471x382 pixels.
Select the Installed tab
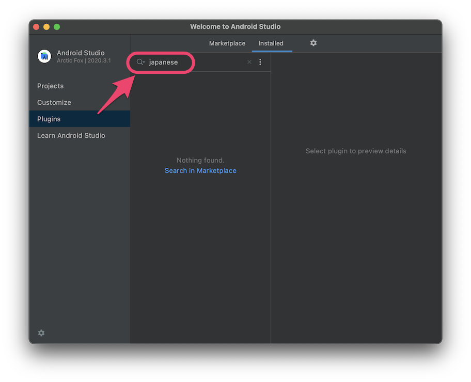click(x=271, y=43)
